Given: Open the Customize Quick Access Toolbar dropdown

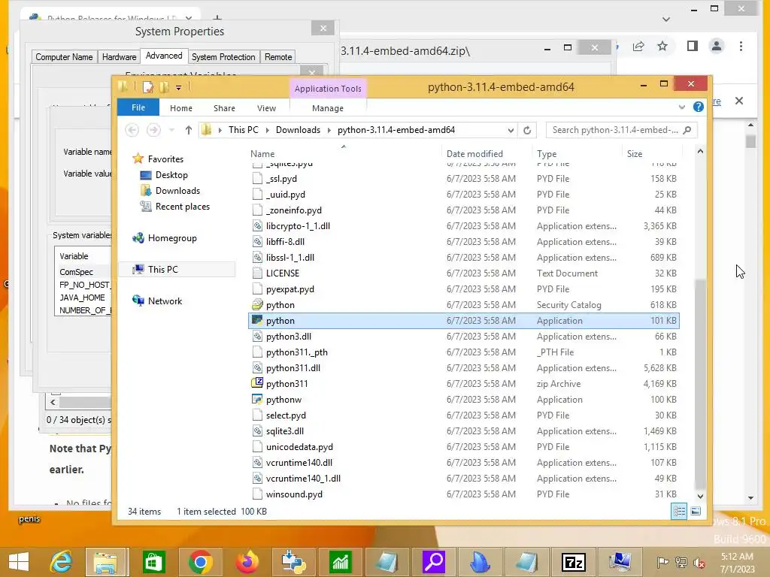Looking at the screenshot, I should tap(179, 87).
